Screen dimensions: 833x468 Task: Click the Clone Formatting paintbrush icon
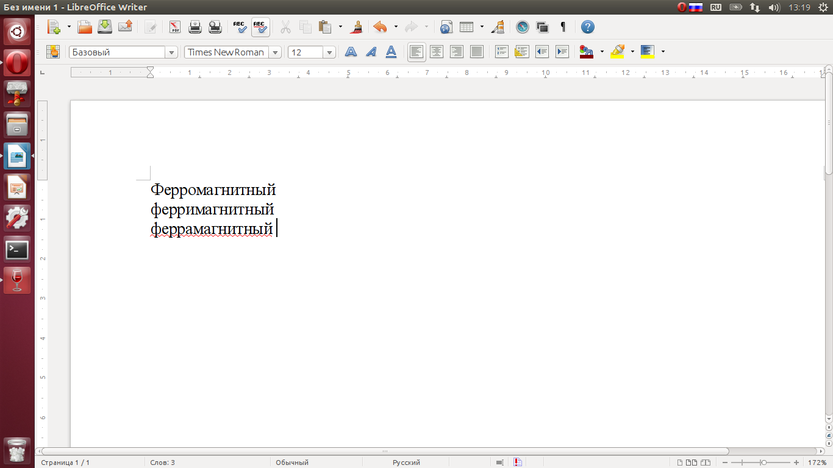point(357,27)
